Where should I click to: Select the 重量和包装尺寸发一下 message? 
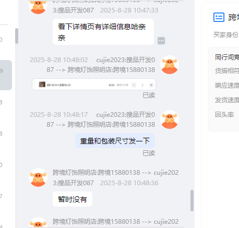pos(115,141)
